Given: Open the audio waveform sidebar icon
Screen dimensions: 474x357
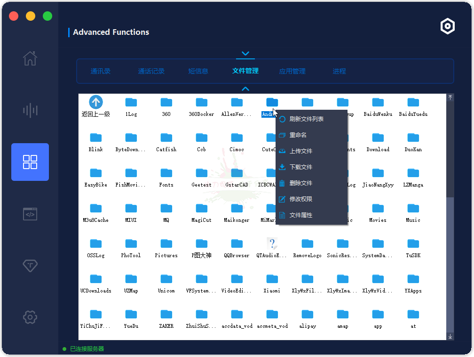Looking at the screenshot, I should (x=30, y=111).
